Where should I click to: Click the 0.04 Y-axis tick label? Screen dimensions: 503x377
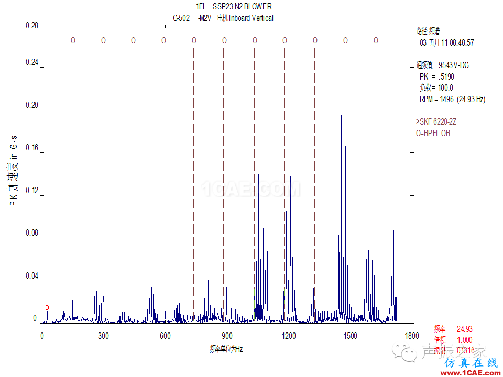pyautogui.click(x=32, y=276)
